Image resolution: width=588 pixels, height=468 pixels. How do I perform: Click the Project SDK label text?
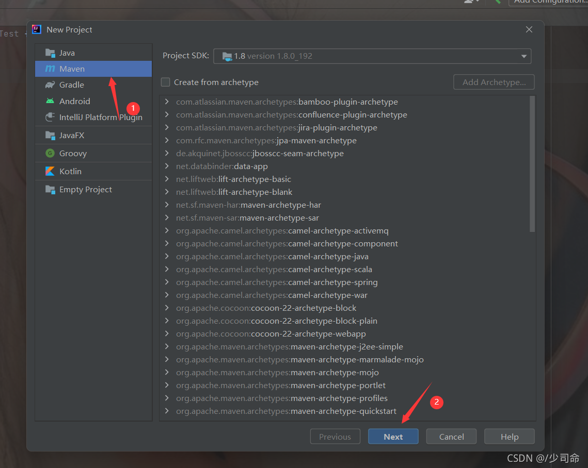(186, 56)
